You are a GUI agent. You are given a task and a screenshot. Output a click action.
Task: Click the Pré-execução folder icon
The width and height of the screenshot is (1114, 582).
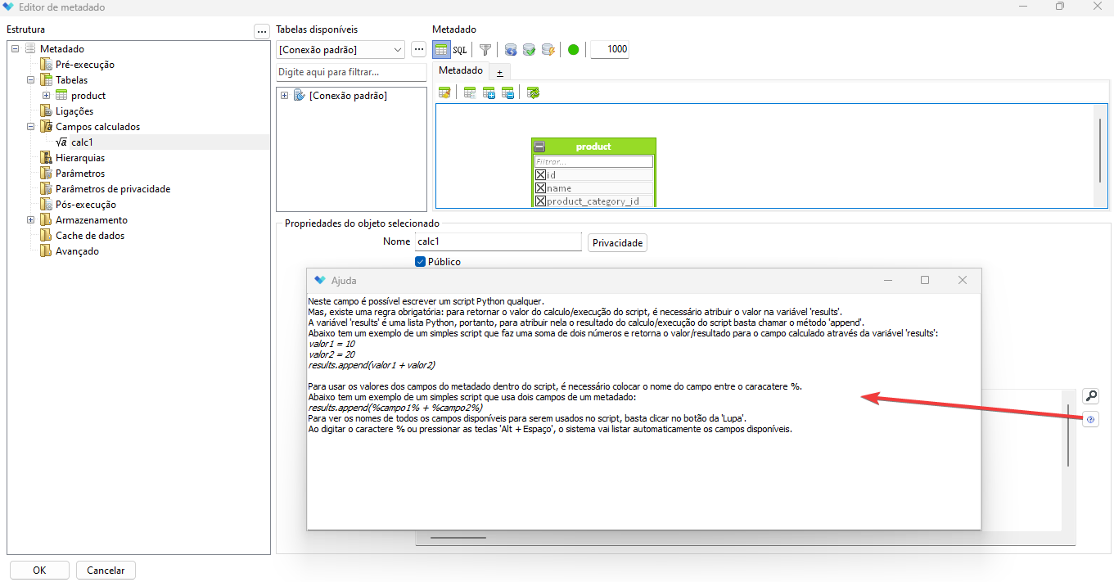pos(47,65)
